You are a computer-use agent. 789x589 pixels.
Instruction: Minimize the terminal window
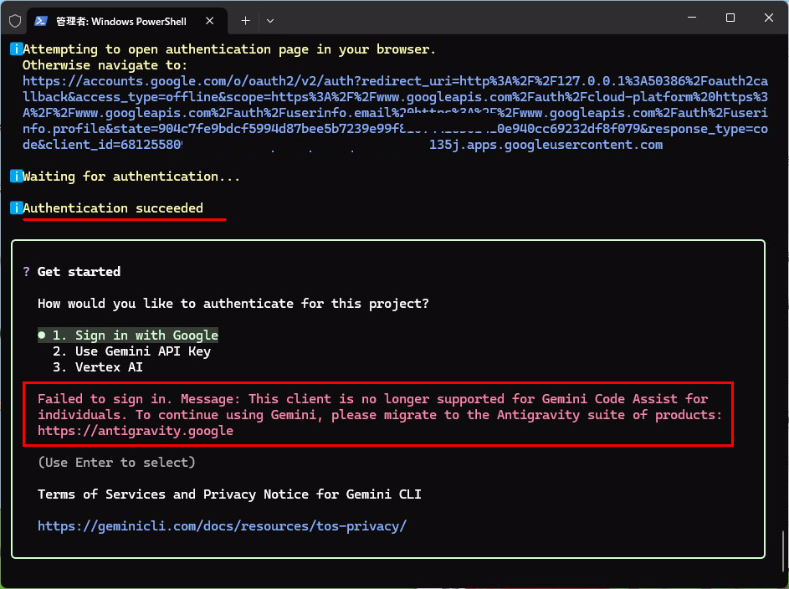click(692, 18)
